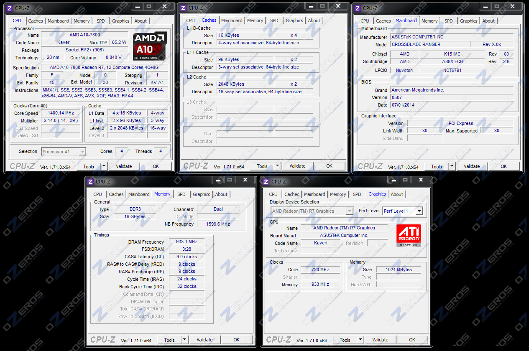Viewport: 529px width, 351px height.
Task: Click the CPU-Z title icon in CPU window
Action: tap(10, 8)
